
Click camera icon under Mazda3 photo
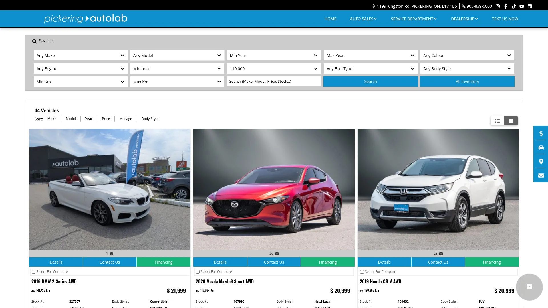(x=277, y=254)
